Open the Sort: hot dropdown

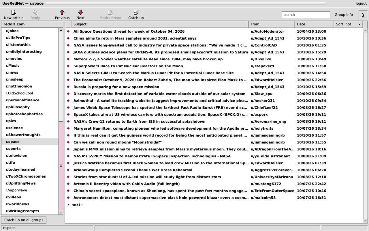(348, 24)
